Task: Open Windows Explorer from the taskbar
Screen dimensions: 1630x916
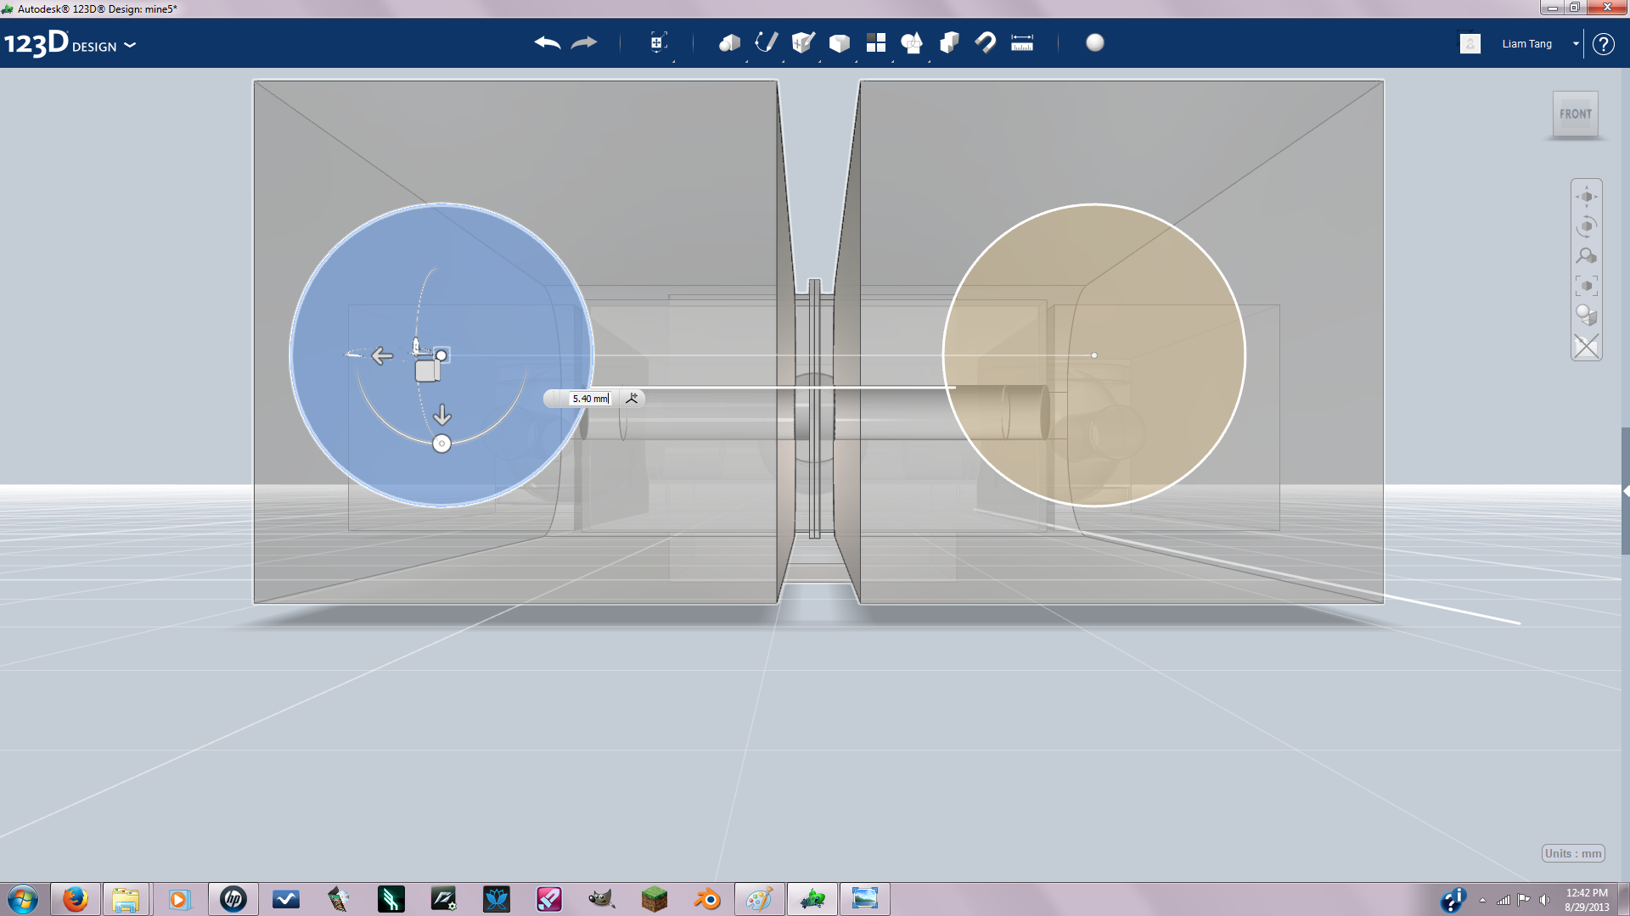Action: [x=126, y=899]
